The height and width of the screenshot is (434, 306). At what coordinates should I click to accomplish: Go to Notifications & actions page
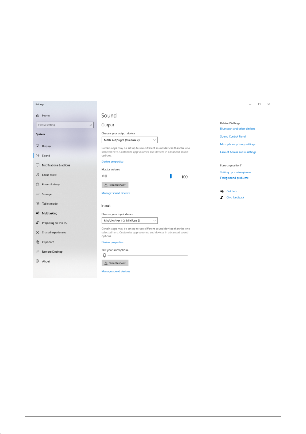56,165
